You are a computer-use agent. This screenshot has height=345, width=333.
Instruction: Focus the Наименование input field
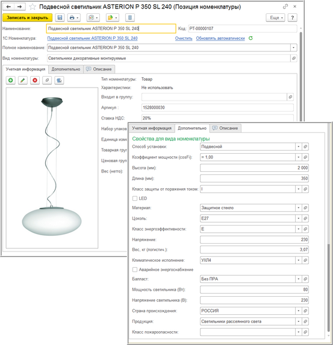coord(111,28)
